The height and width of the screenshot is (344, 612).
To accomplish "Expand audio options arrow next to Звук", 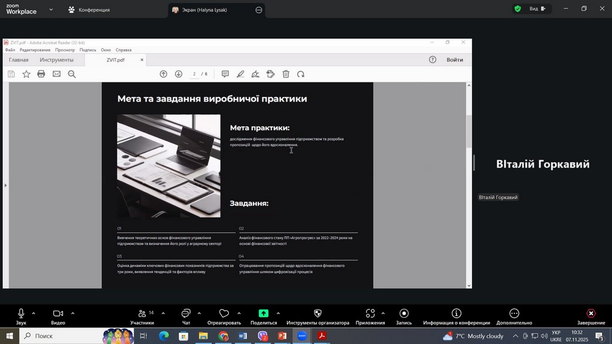I will (33, 313).
